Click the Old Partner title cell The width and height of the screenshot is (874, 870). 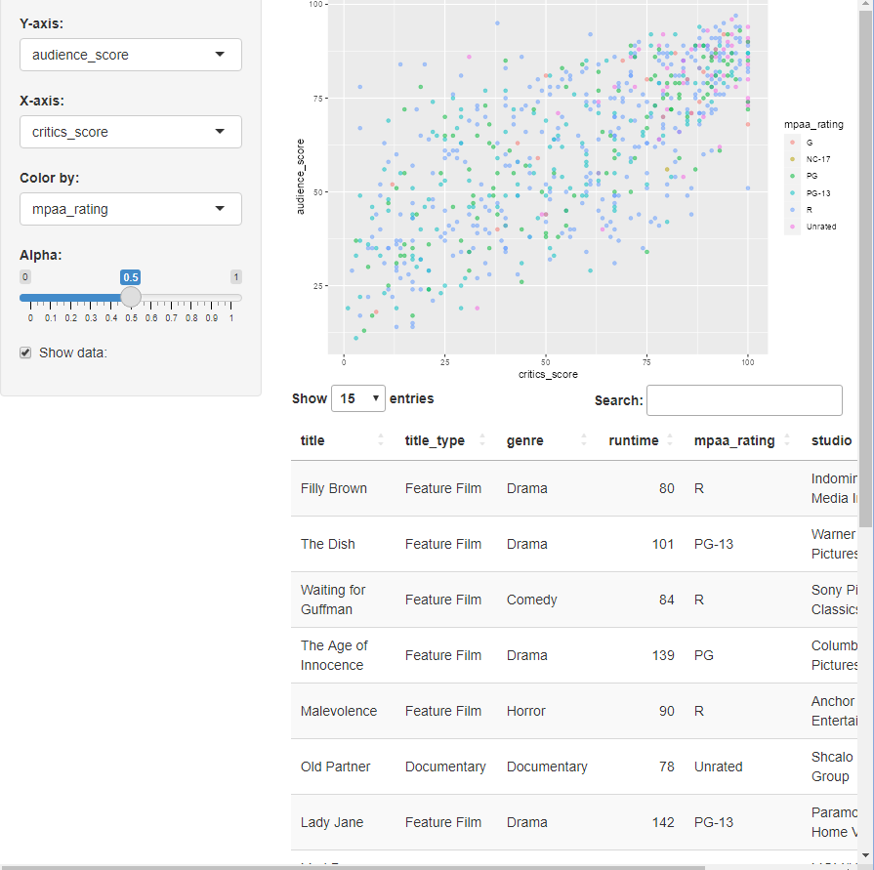point(336,766)
